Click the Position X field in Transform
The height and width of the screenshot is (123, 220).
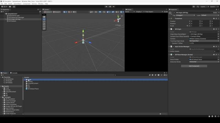(195, 21)
